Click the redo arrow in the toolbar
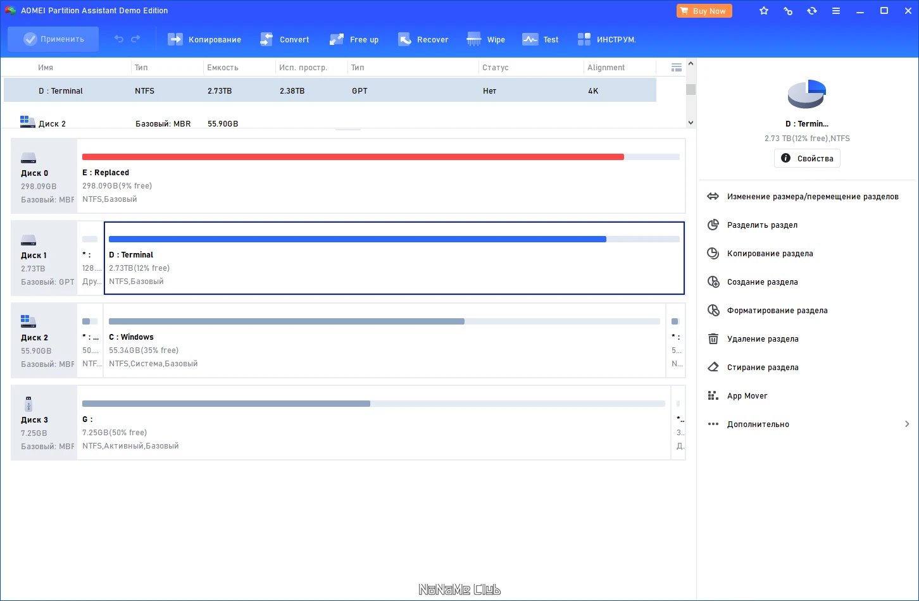 (135, 39)
